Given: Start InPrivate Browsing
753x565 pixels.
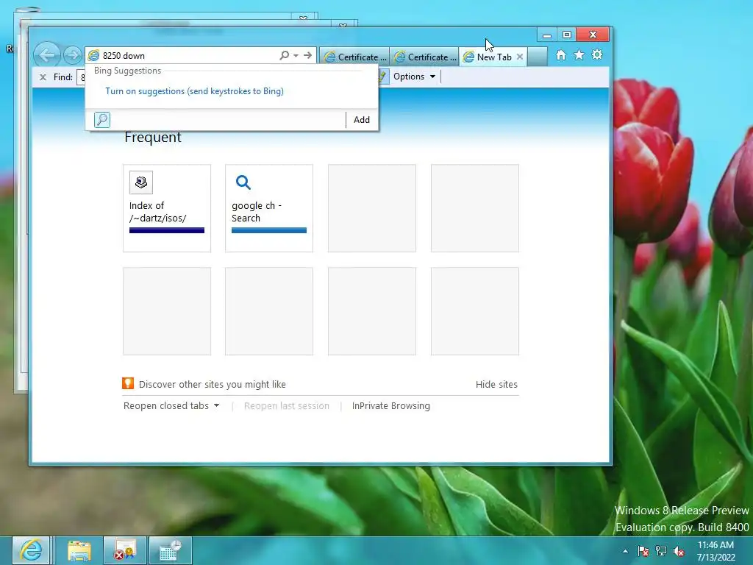Looking at the screenshot, I should [x=391, y=405].
